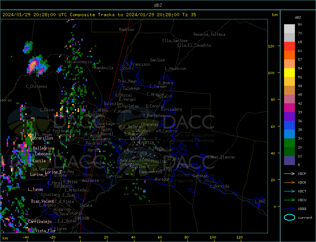Select the magenta 42-39 dBZ swatch
316x242 pixels.
[289, 108]
